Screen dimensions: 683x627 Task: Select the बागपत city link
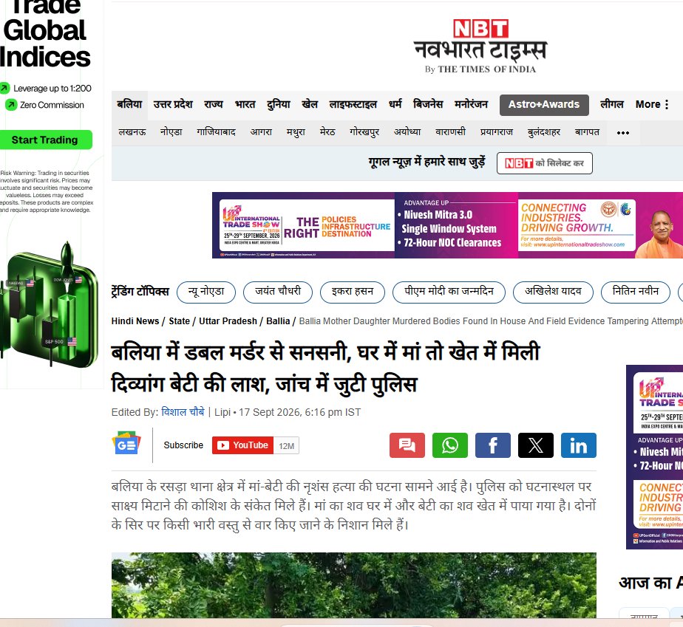pos(587,132)
